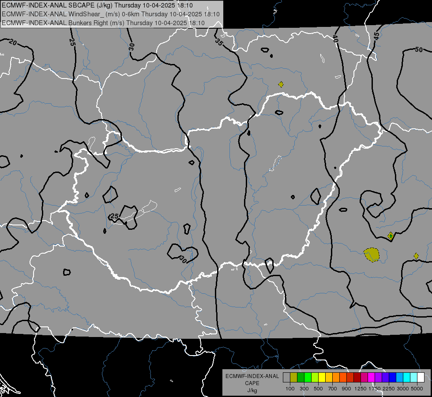Click the legend value 1750

coord(375,389)
